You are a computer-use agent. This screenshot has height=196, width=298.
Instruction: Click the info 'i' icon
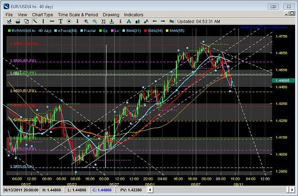point(120,21)
